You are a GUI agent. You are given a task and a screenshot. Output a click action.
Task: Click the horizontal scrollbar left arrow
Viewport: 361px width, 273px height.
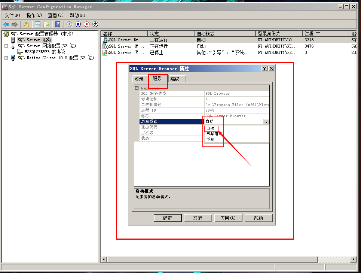coord(104,260)
